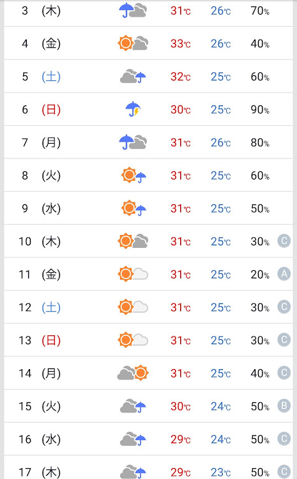Viewport: 297px width, 479px height.
Task: Click the sun and white cloud icon for day 13
Action: coord(133,340)
